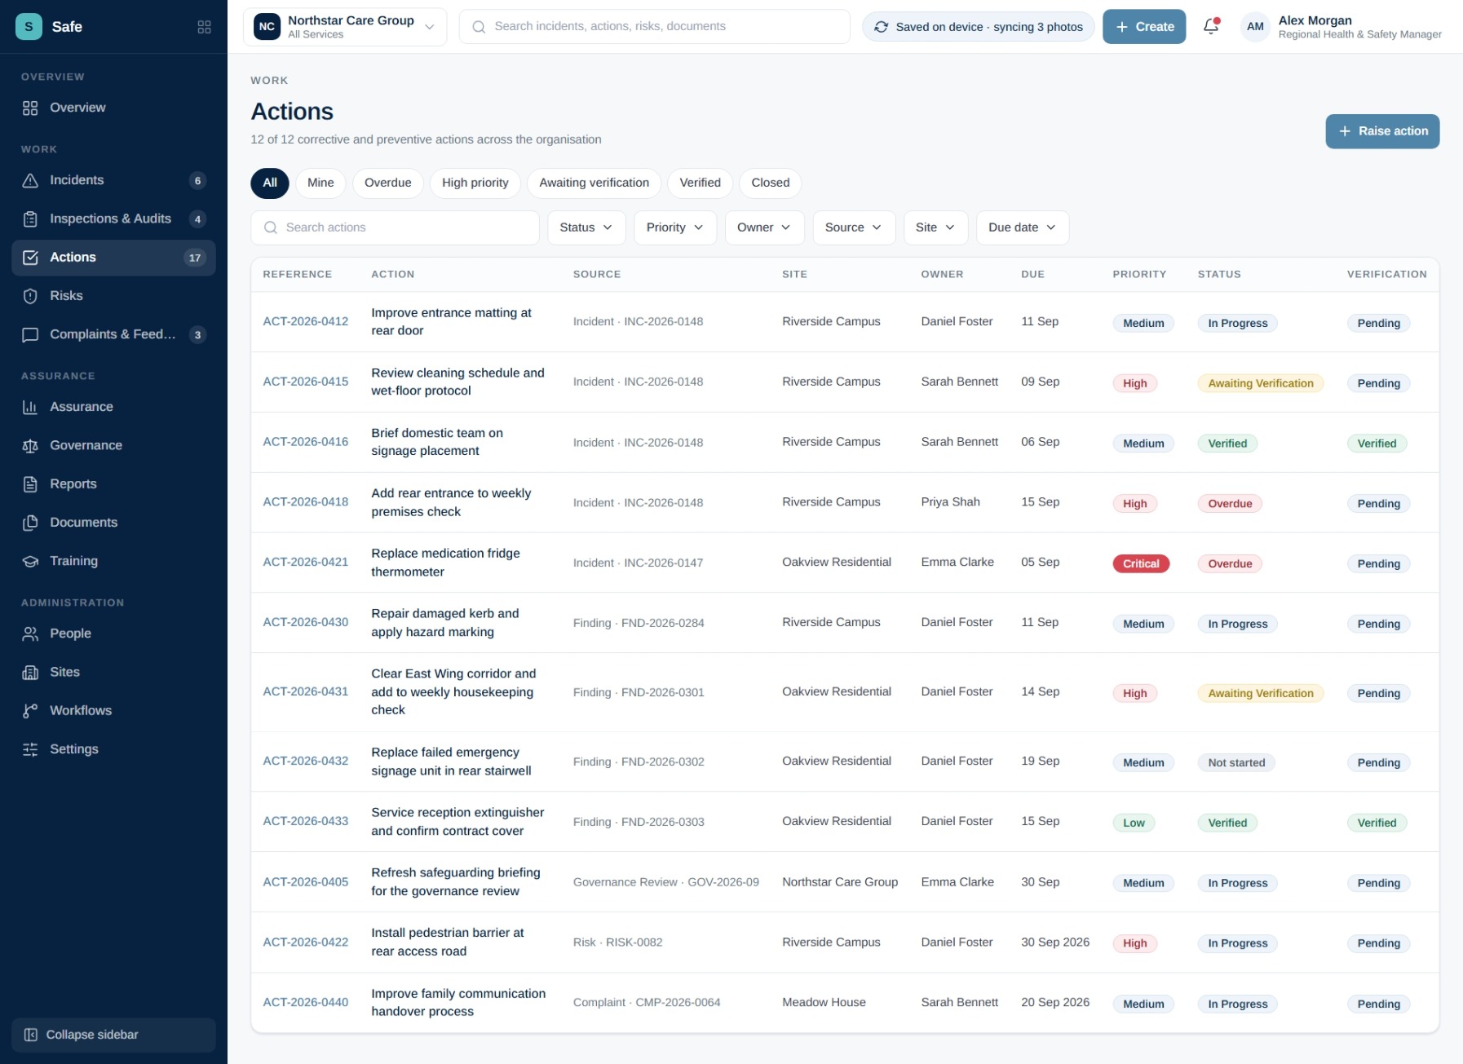This screenshot has height=1064, width=1463.
Task: Select the Mine filter tab
Action: (x=320, y=183)
